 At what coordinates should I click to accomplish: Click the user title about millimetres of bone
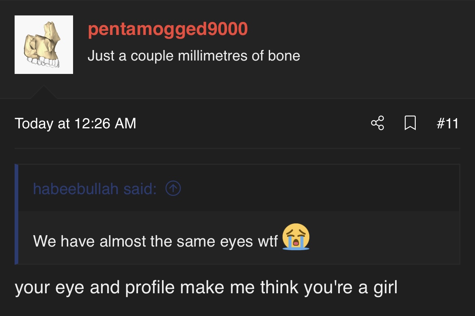pos(194,56)
